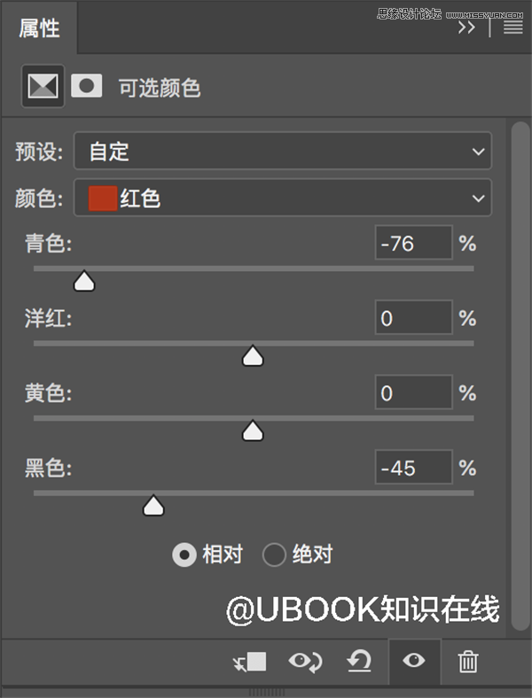Click the panel vertical scrollbar

coord(520,376)
